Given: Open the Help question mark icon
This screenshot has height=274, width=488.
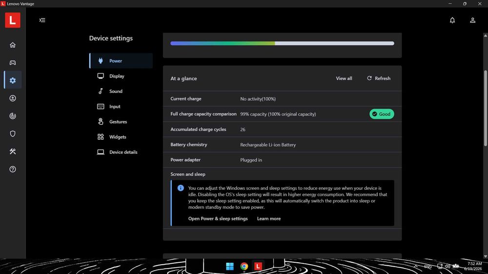Looking at the screenshot, I should [x=13, y=169].
